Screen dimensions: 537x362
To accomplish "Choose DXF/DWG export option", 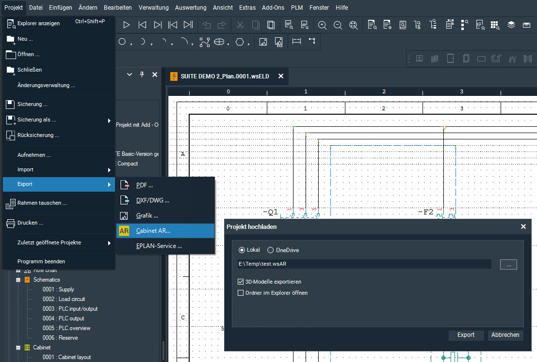I will tap(165, 200).
